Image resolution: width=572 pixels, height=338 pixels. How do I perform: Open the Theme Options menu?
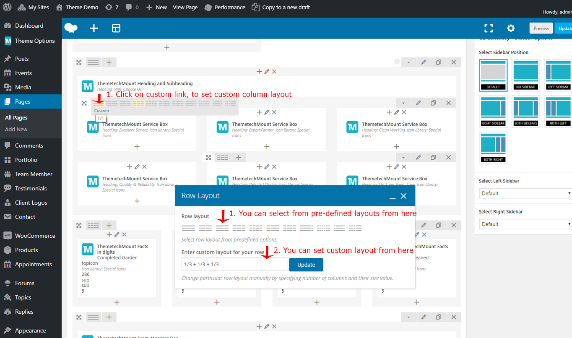tap(35, 41)
